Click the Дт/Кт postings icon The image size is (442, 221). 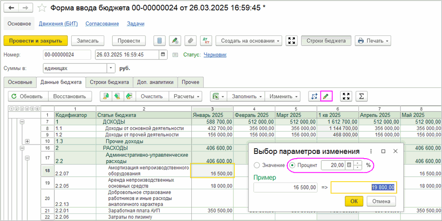[x=206, y=41]
